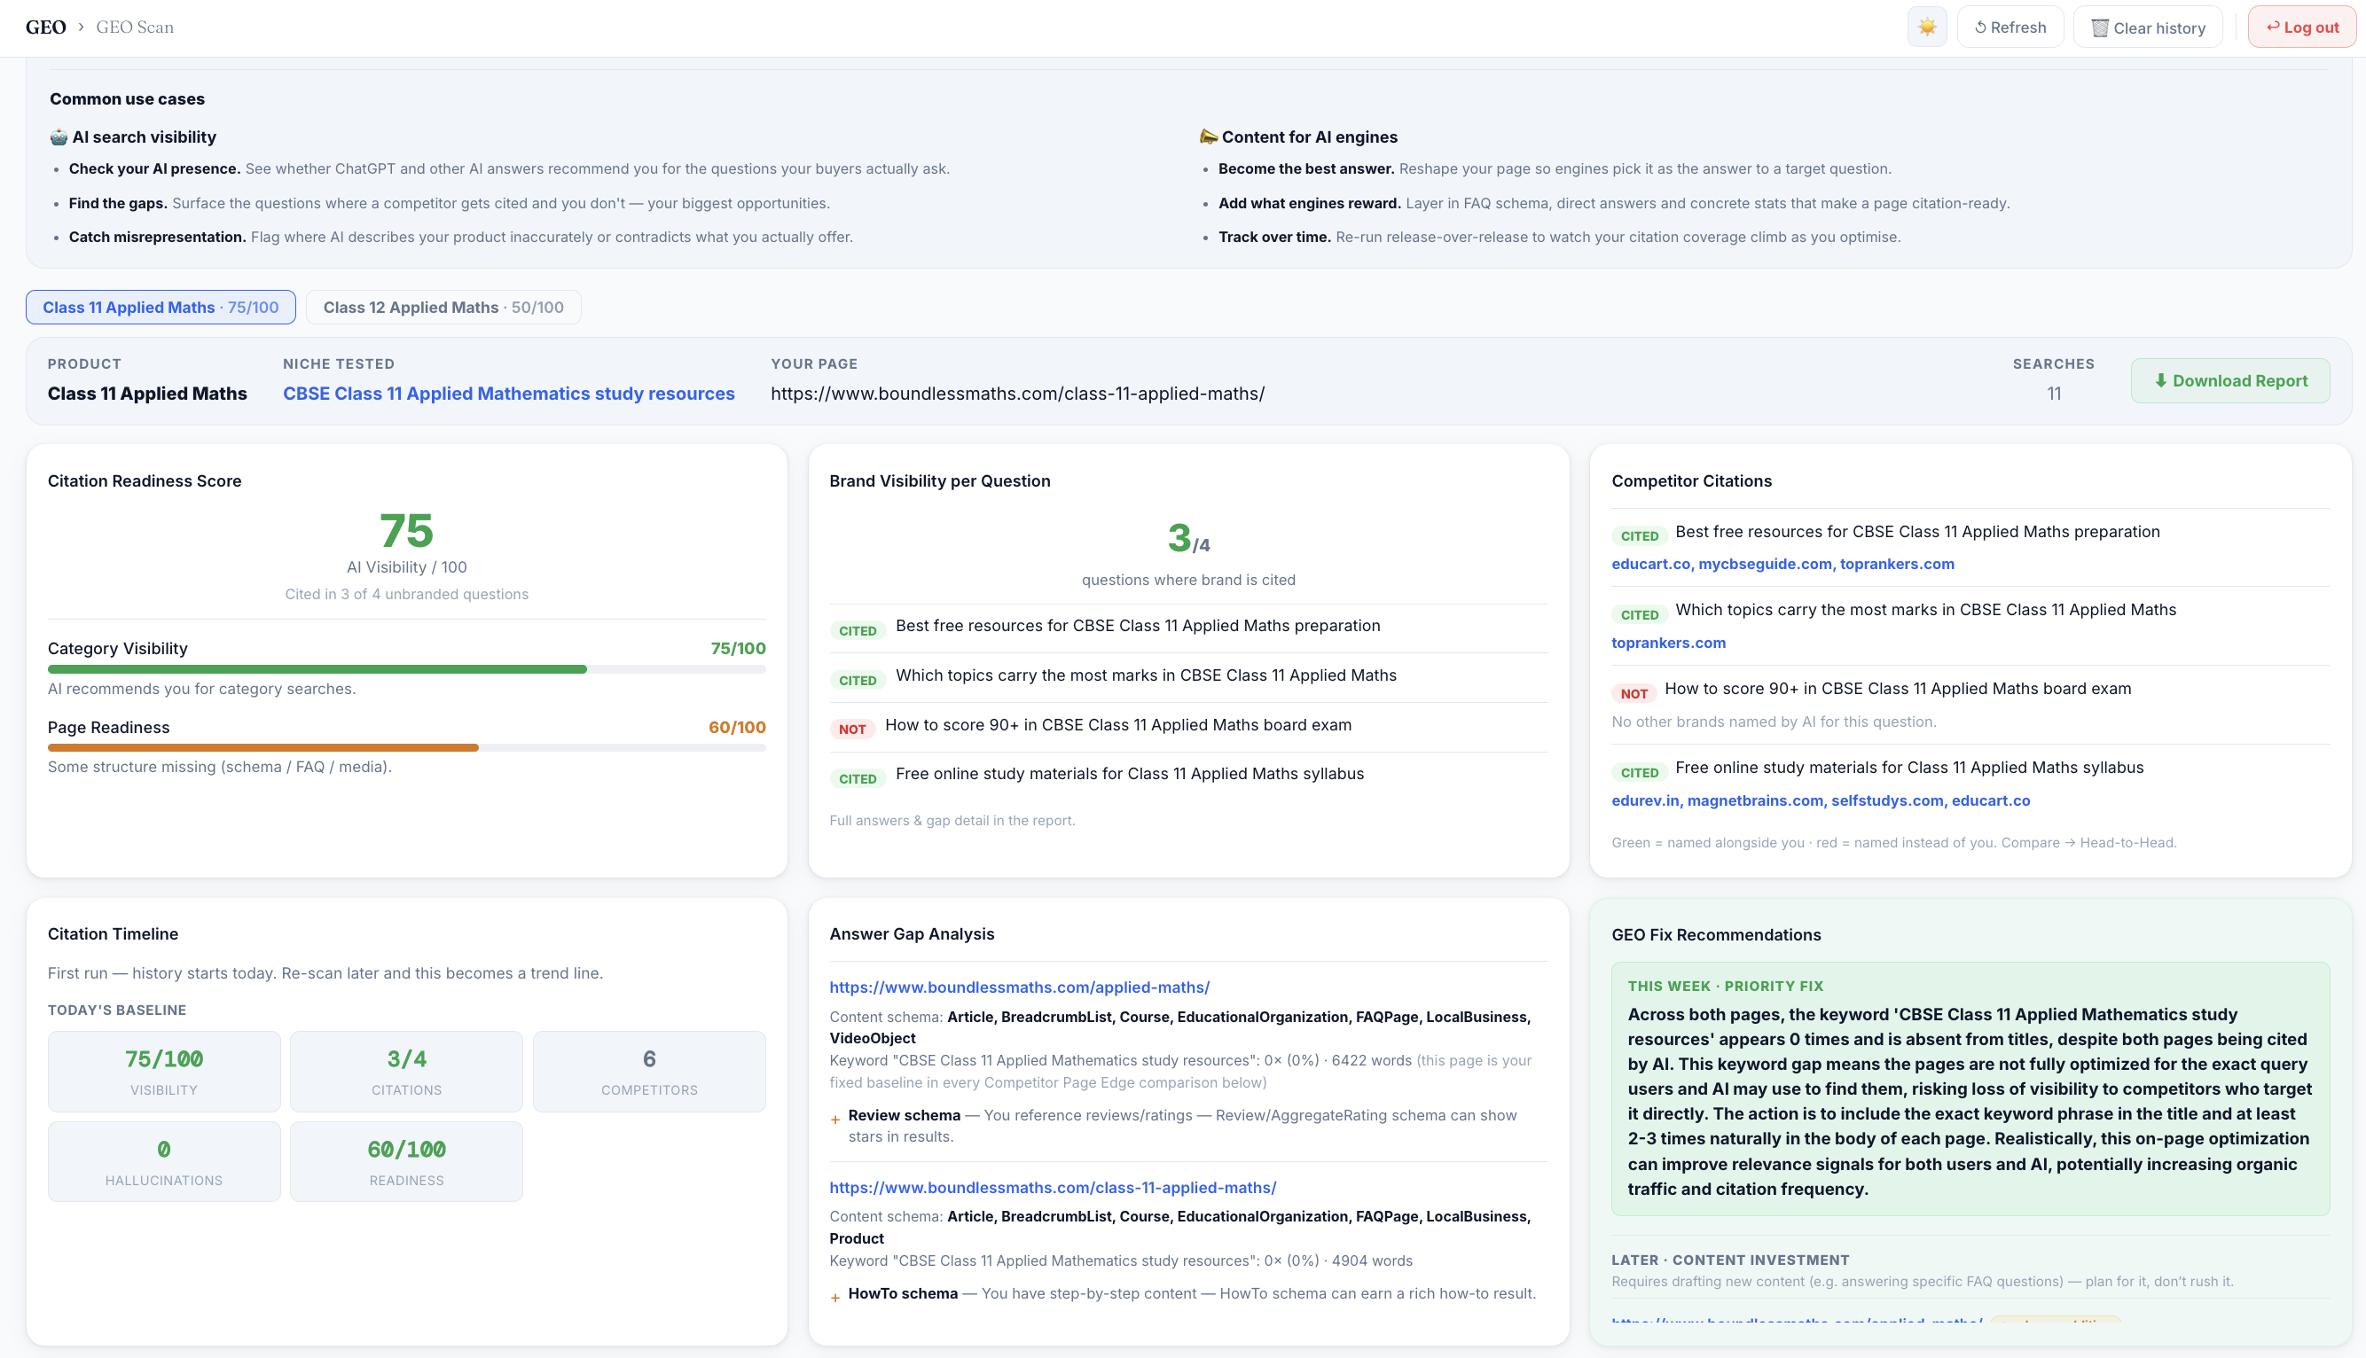
Task: Click the Log out button
Action: (2301, 27)
